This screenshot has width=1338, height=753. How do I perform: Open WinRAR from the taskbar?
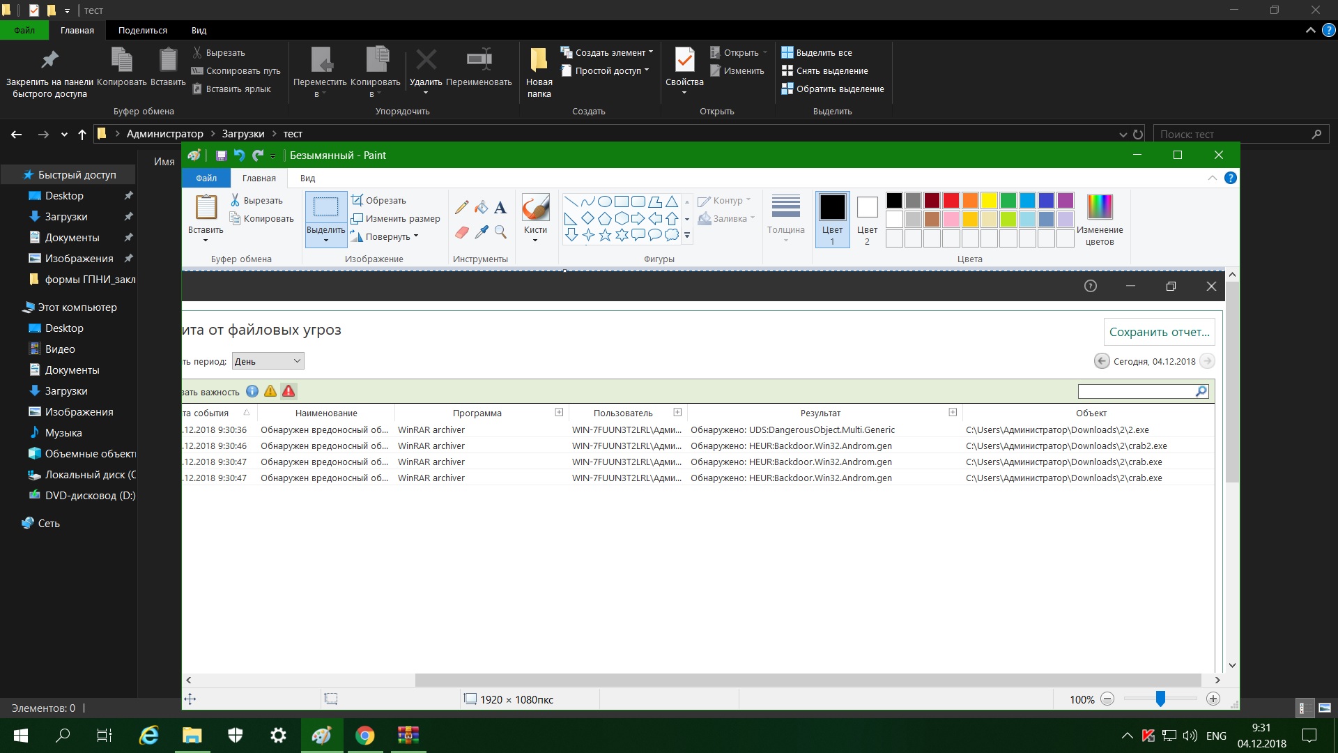tap(408, 736)
